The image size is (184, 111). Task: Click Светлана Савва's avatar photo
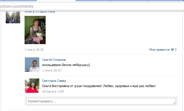click(32, 86)
